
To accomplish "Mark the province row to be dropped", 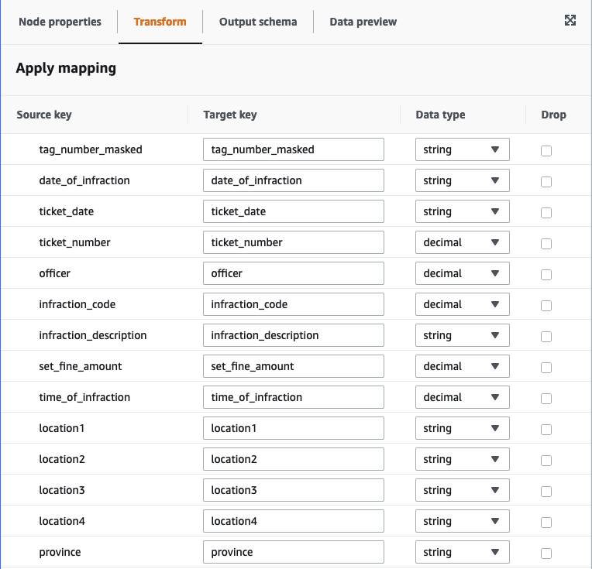I will click(x=546, y=553).
